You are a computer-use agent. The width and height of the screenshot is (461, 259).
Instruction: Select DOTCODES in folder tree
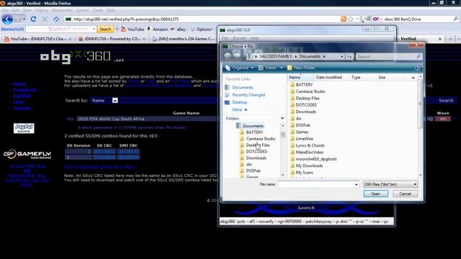tap(256, 152)
